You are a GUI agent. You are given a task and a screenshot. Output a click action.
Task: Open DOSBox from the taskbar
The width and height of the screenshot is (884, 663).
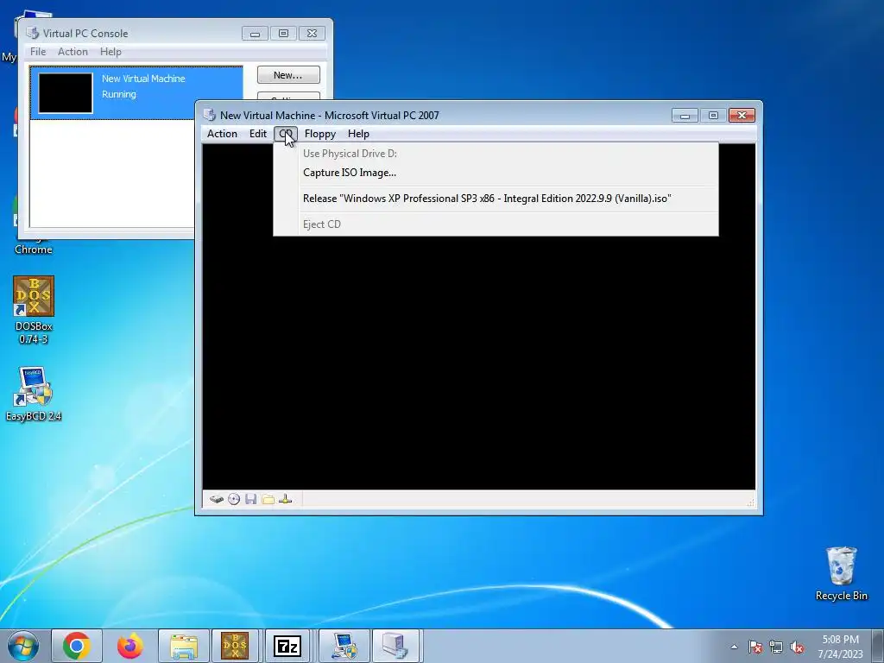pos(235,646)
